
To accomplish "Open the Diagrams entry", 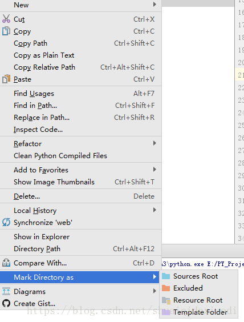I will [x=80, y=291].
